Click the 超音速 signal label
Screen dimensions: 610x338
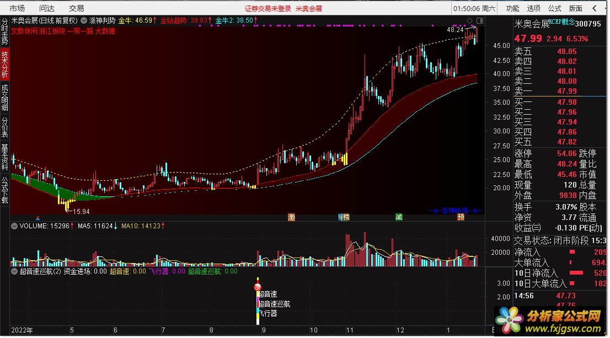268,294
